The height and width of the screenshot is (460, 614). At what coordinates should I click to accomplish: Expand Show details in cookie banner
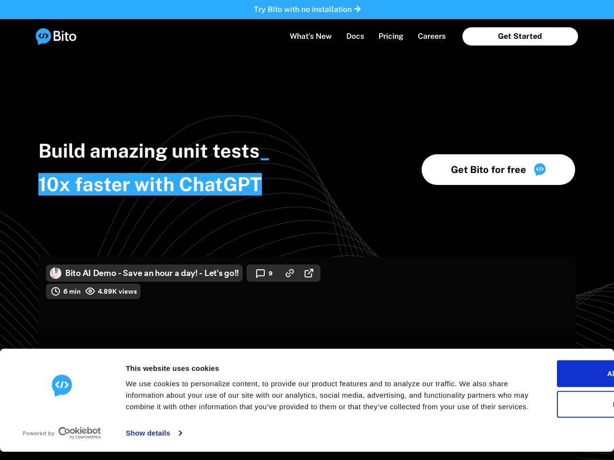(153, 433)
